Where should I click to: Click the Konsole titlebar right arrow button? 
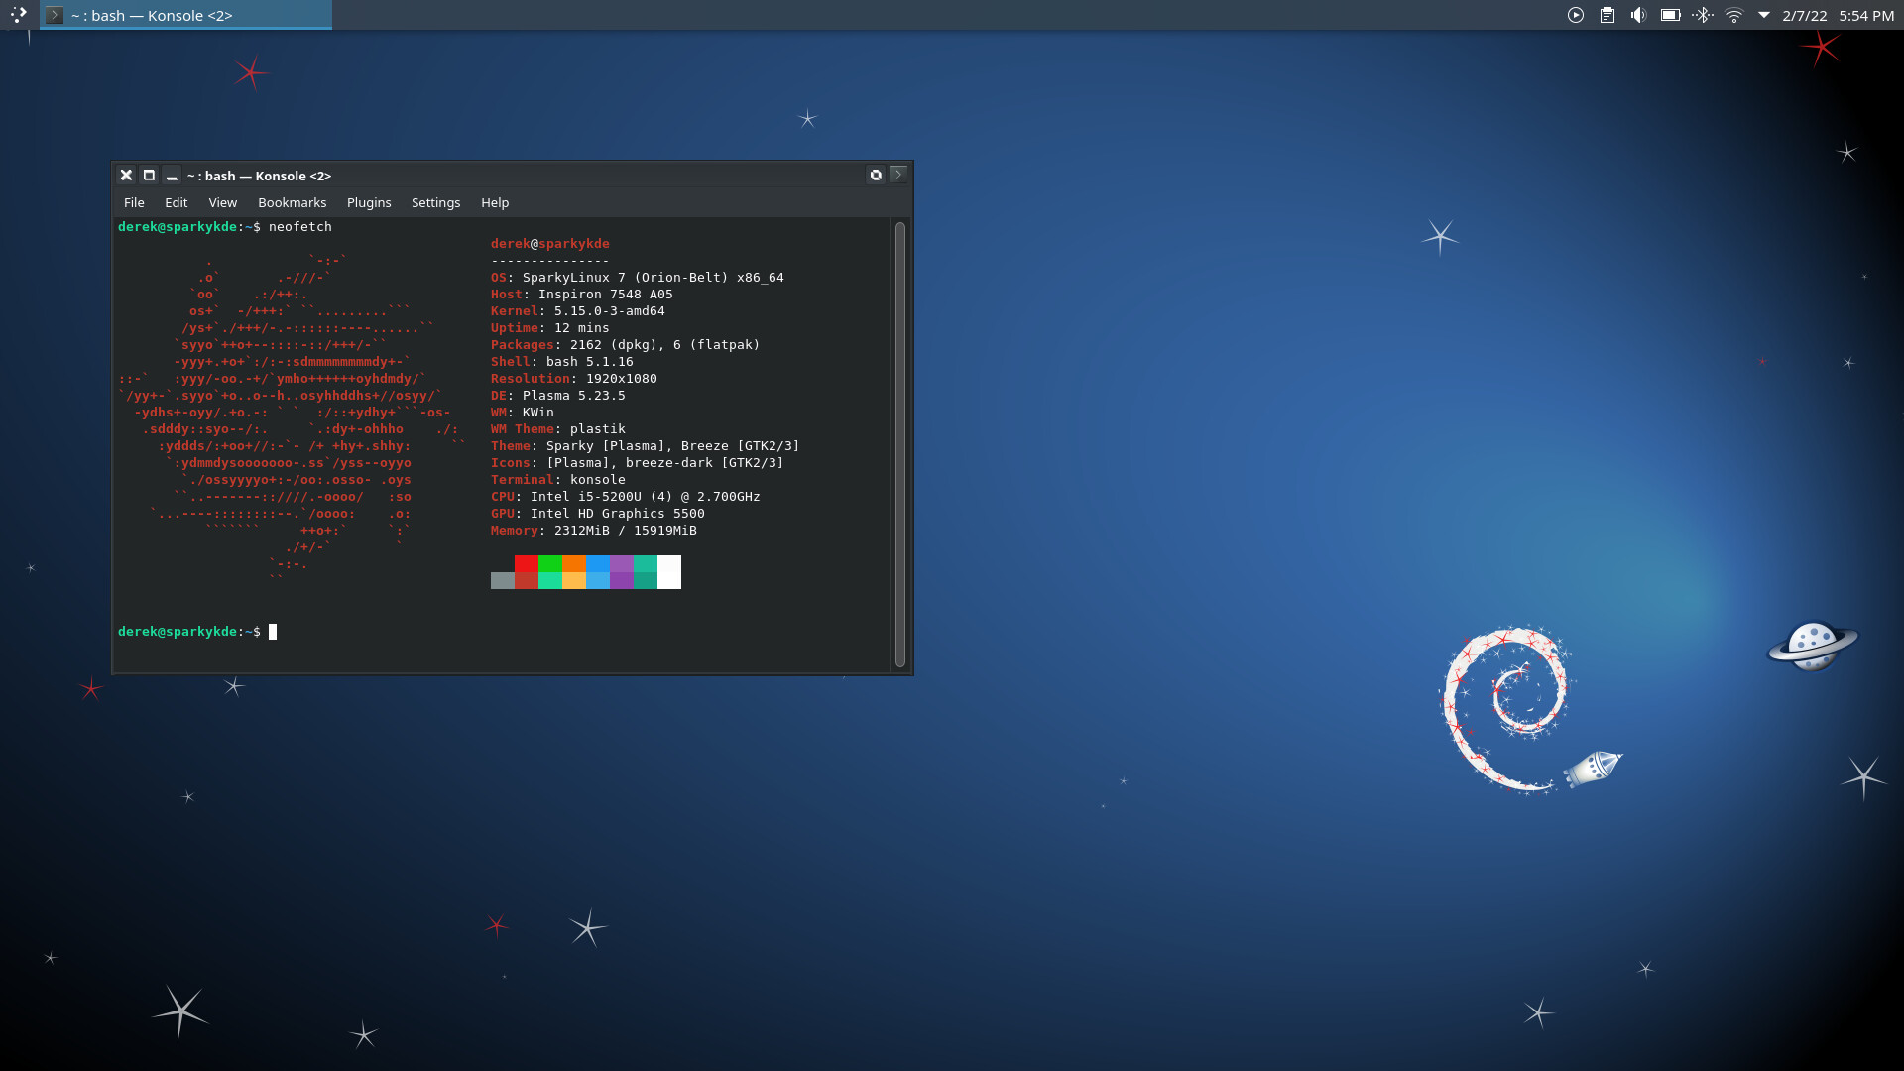898,175
